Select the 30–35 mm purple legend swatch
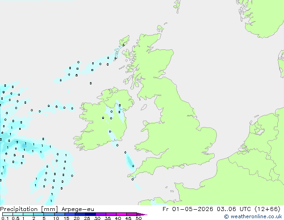 click(x=101, y=214)
